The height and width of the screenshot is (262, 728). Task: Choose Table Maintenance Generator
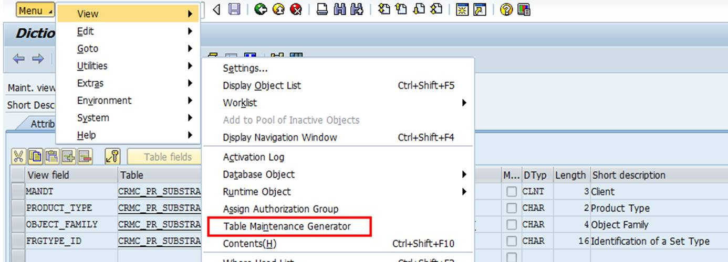[338, 226]
